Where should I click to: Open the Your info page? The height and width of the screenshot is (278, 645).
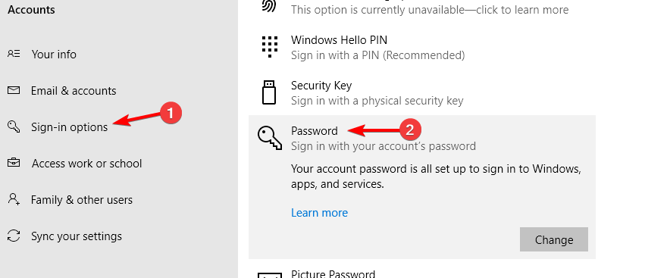point(54,55)
